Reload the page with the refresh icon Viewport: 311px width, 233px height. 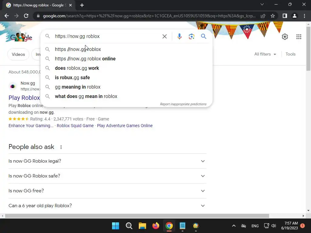[26, 16]
